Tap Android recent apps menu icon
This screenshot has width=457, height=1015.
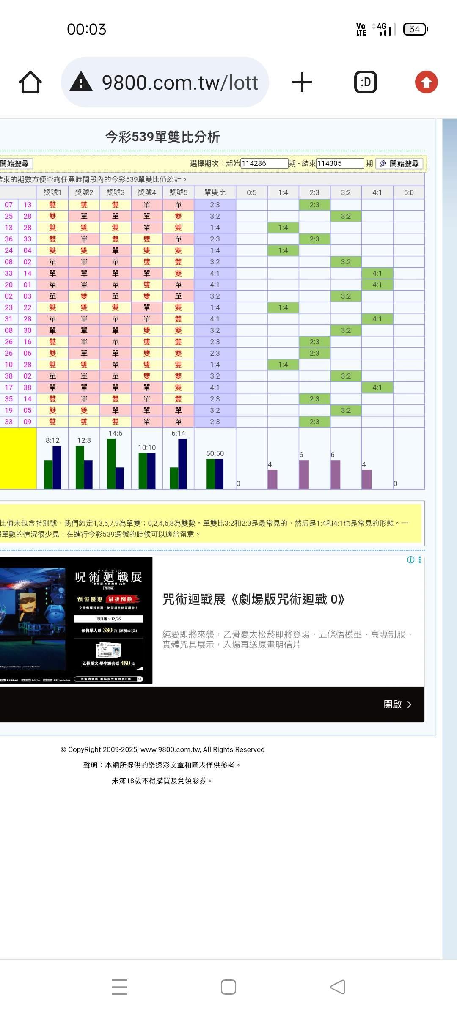(x=119, y=987)
